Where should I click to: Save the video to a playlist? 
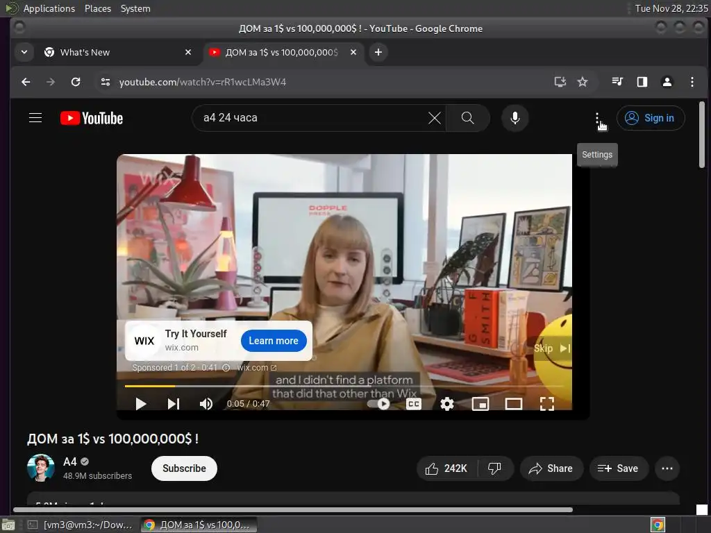pos(618,468)
